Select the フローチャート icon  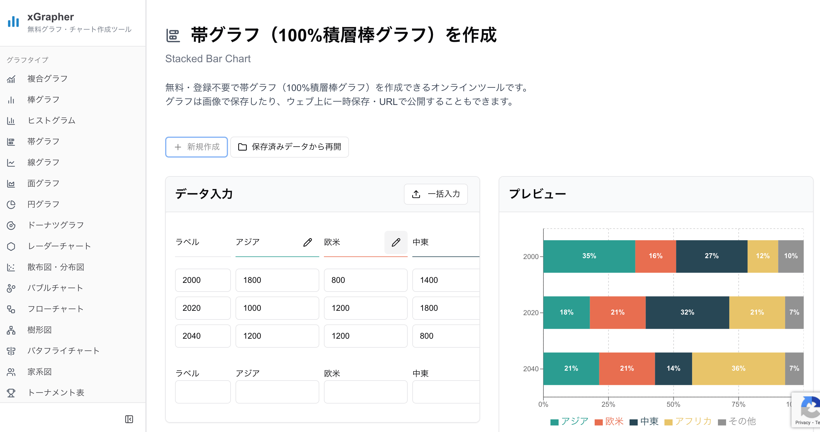(11, 308)
